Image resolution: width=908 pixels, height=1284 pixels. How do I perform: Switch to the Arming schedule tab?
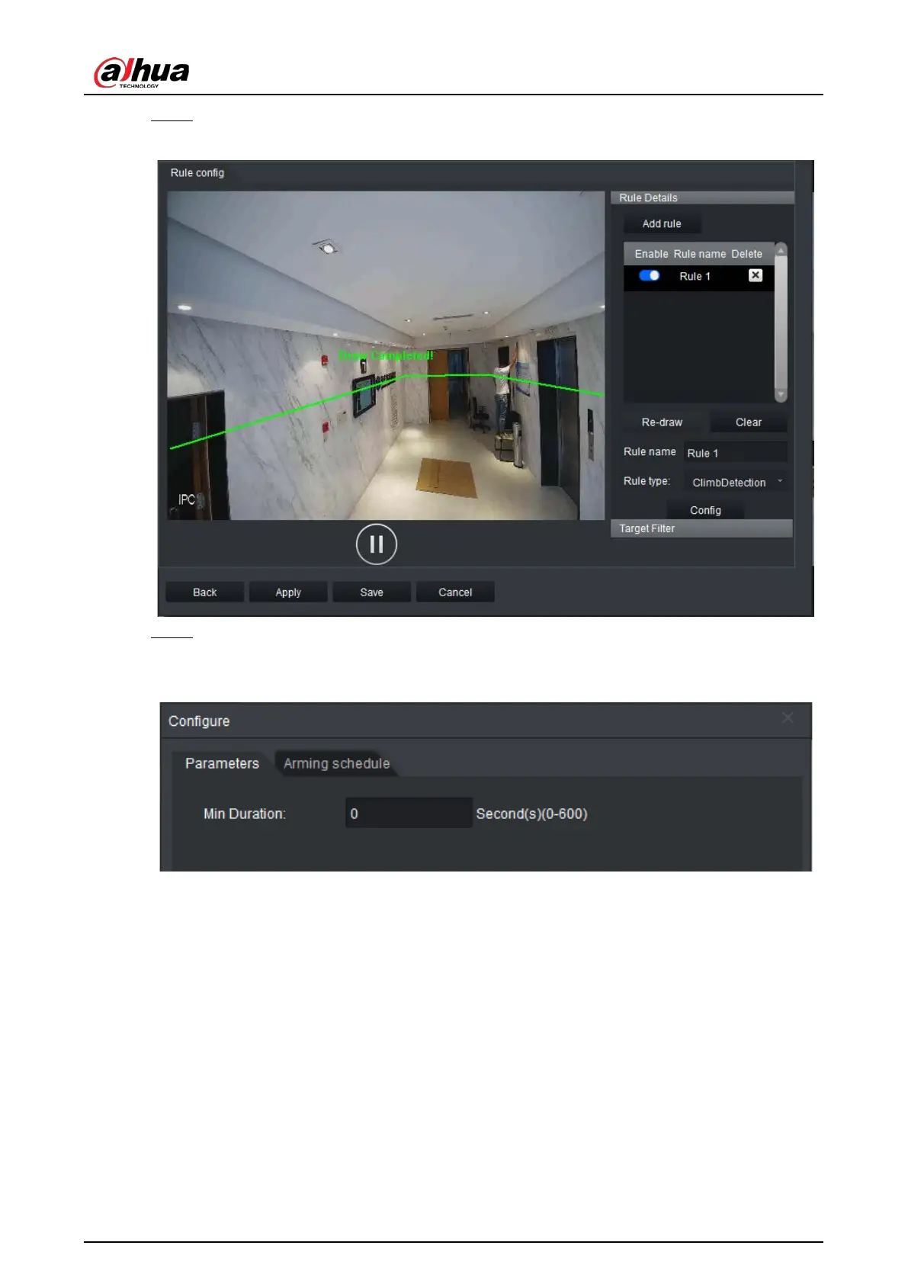coord(336,763)
